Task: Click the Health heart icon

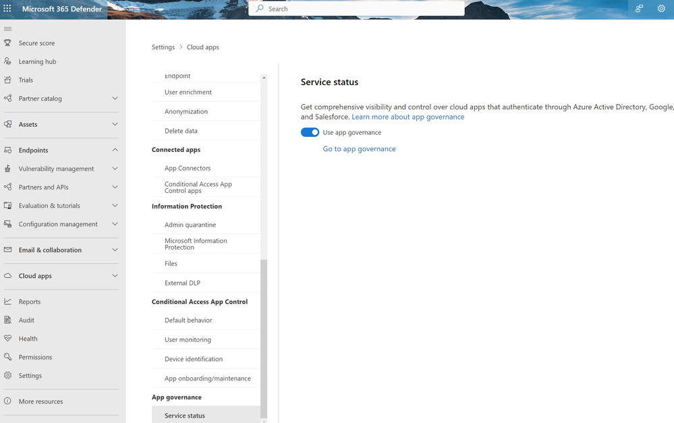Action: 7,339
